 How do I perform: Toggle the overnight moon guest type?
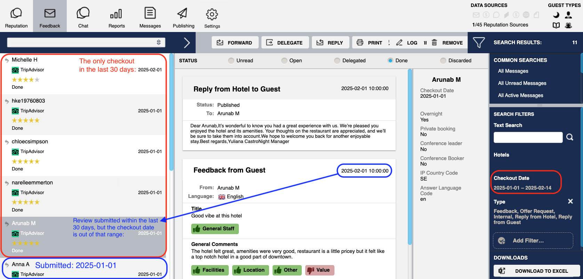click(556, 15)
